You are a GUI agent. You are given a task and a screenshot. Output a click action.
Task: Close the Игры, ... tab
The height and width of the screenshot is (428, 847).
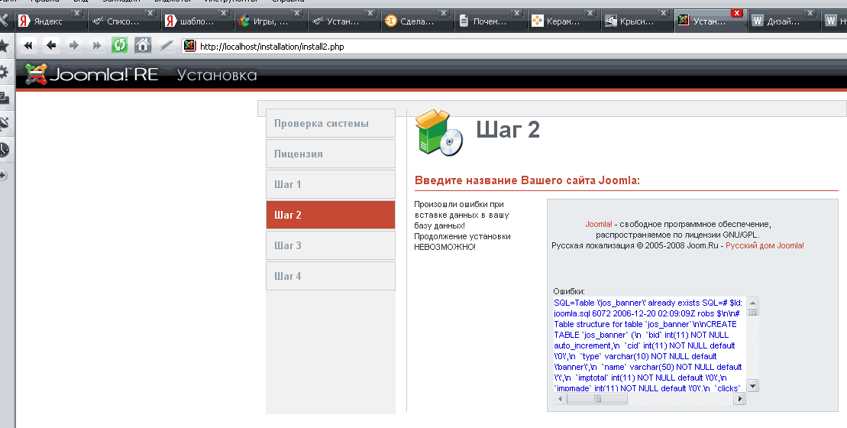[297, 13]
